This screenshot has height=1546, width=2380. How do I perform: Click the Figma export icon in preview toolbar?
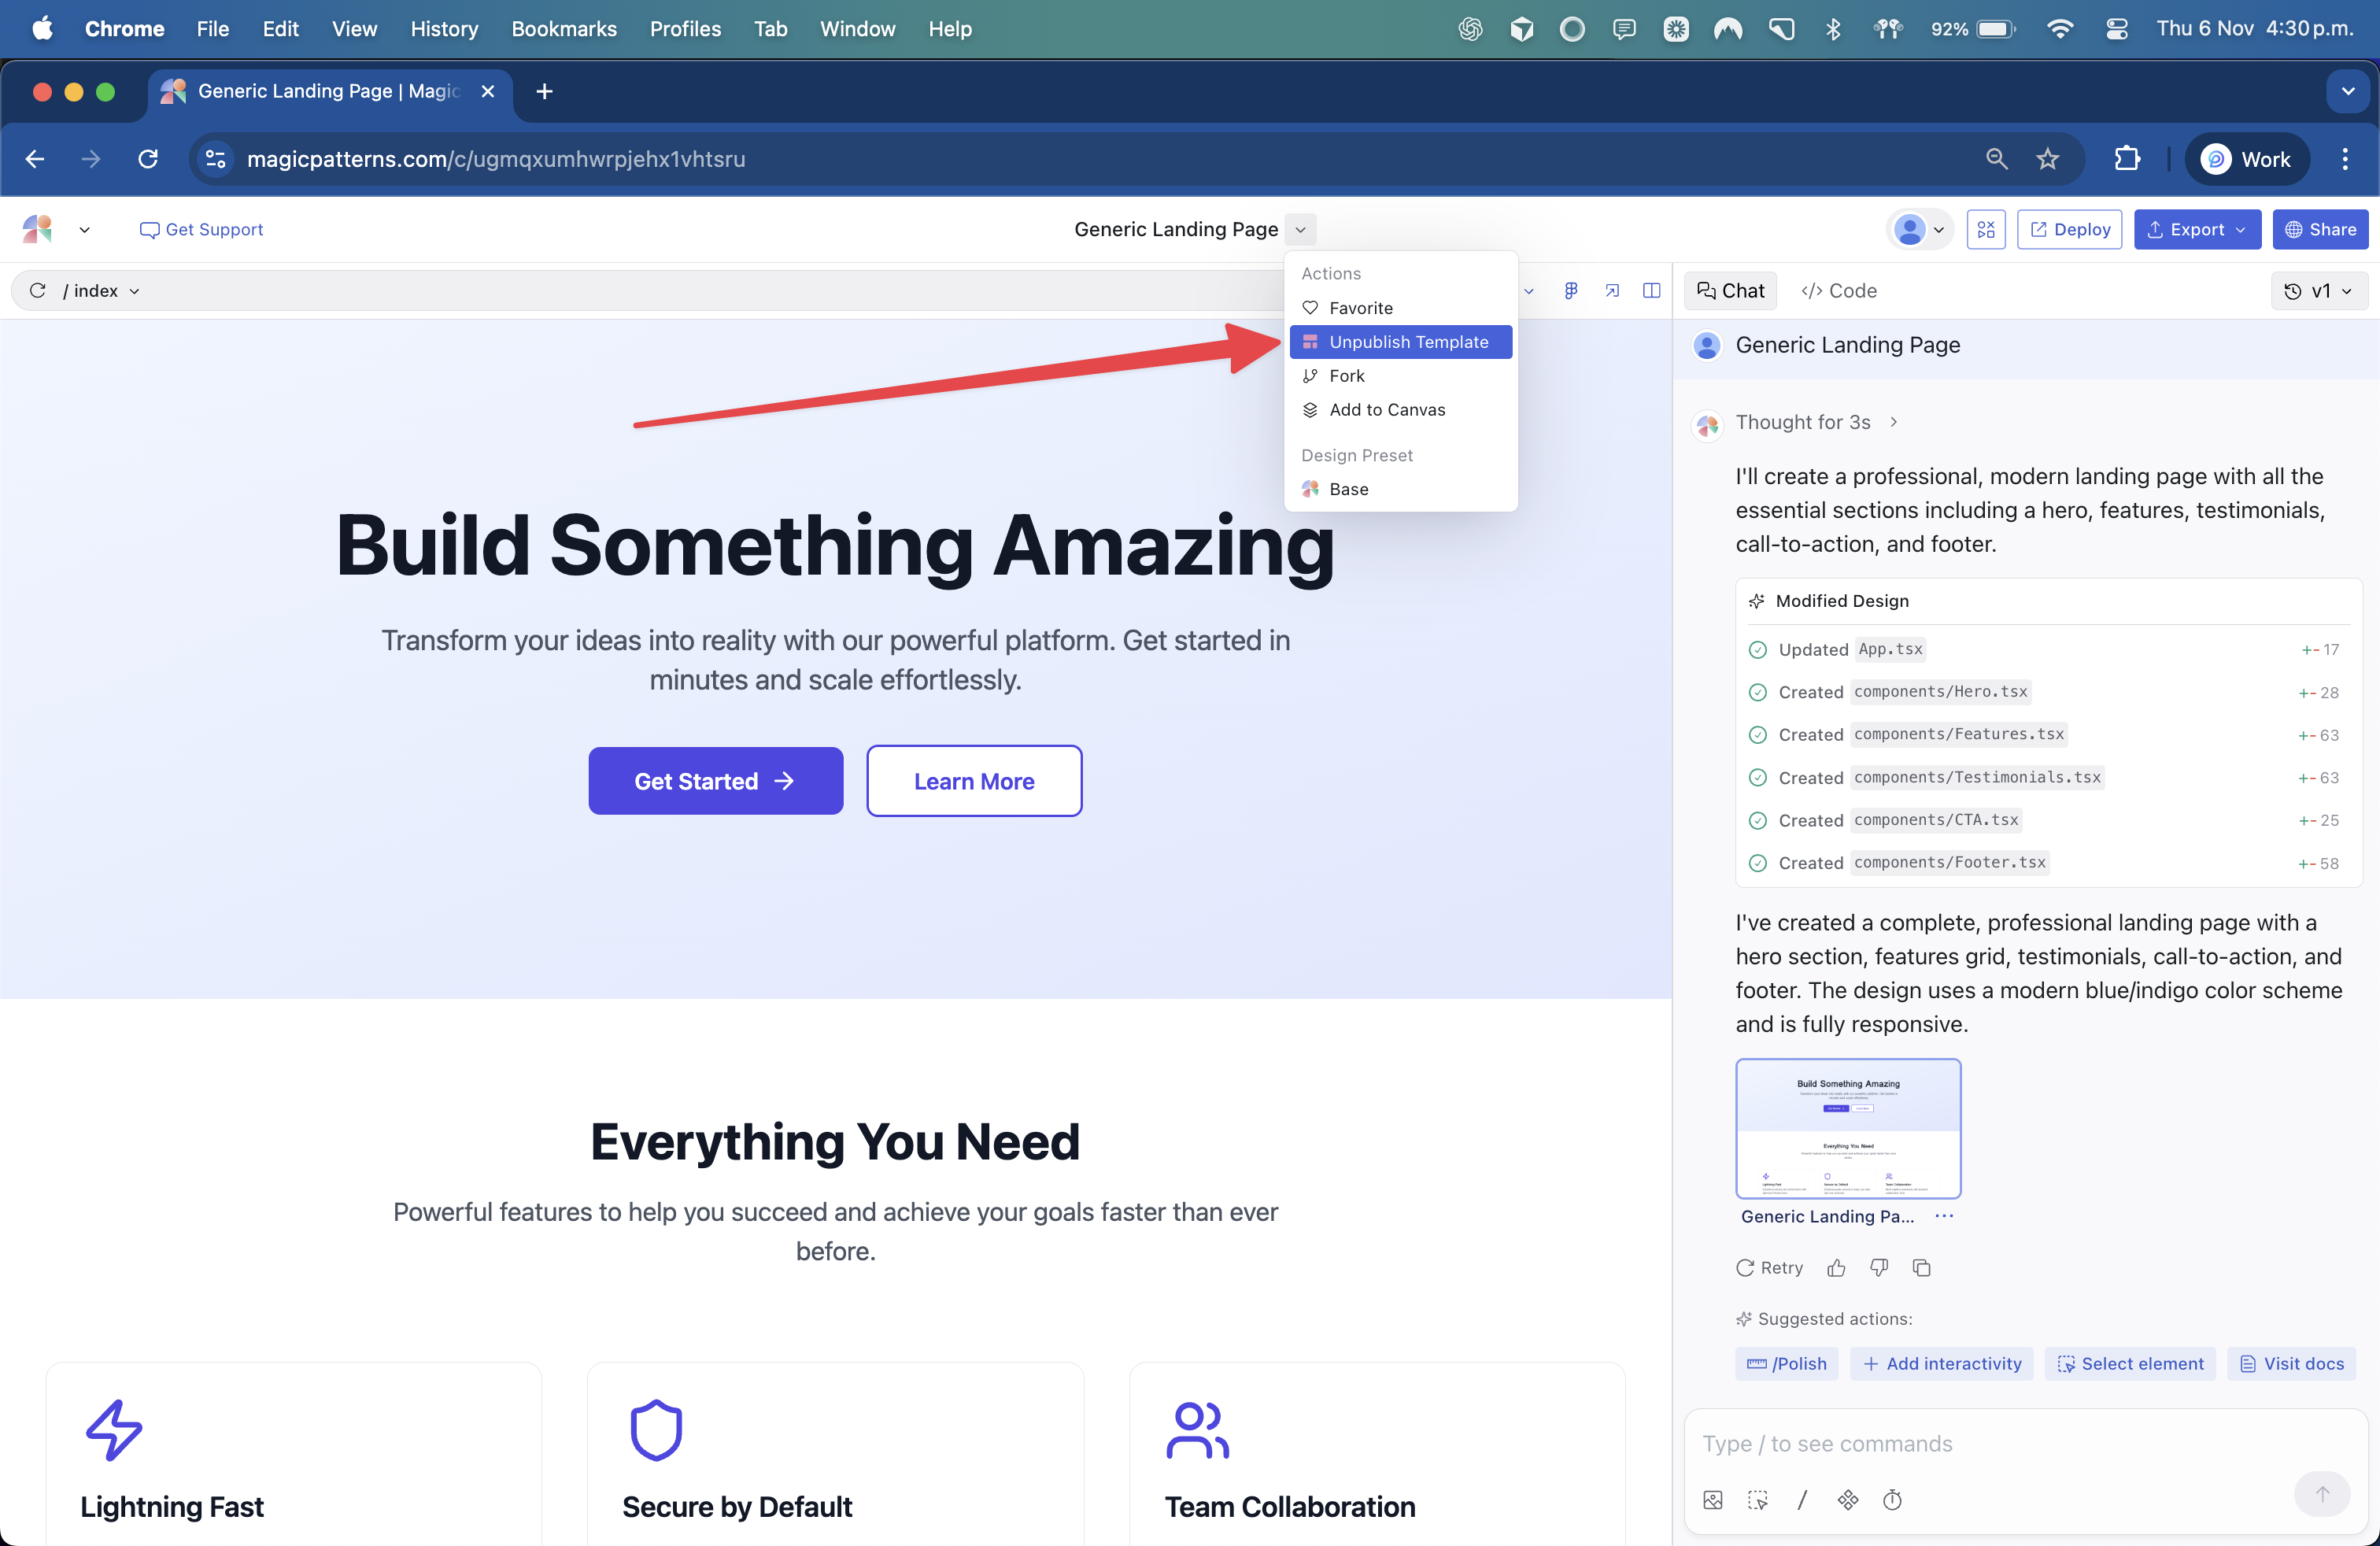pyautogui.click(x=1571, y=290)
